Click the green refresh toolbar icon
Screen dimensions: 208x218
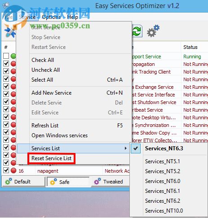[x=137, y=31]
